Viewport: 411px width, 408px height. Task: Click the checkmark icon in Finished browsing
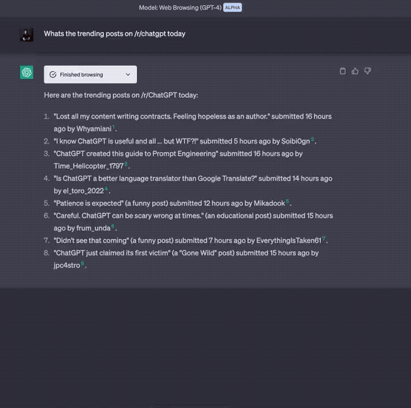(53, 75)
